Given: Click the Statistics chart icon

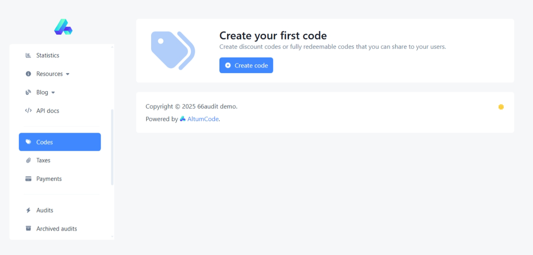Looking at the screenshot, I should pos(29,55).
